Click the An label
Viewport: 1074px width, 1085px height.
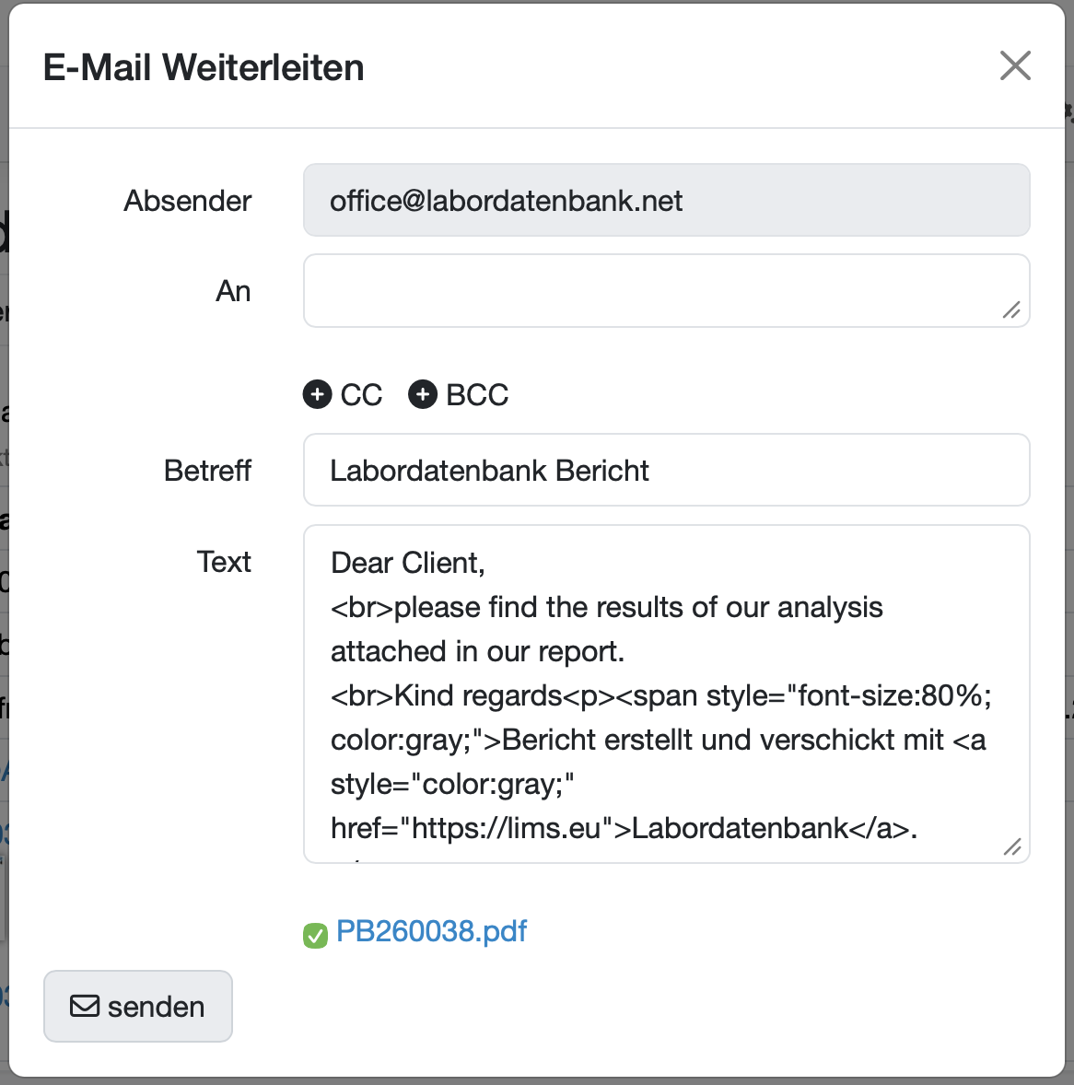[x=233, y=291]
